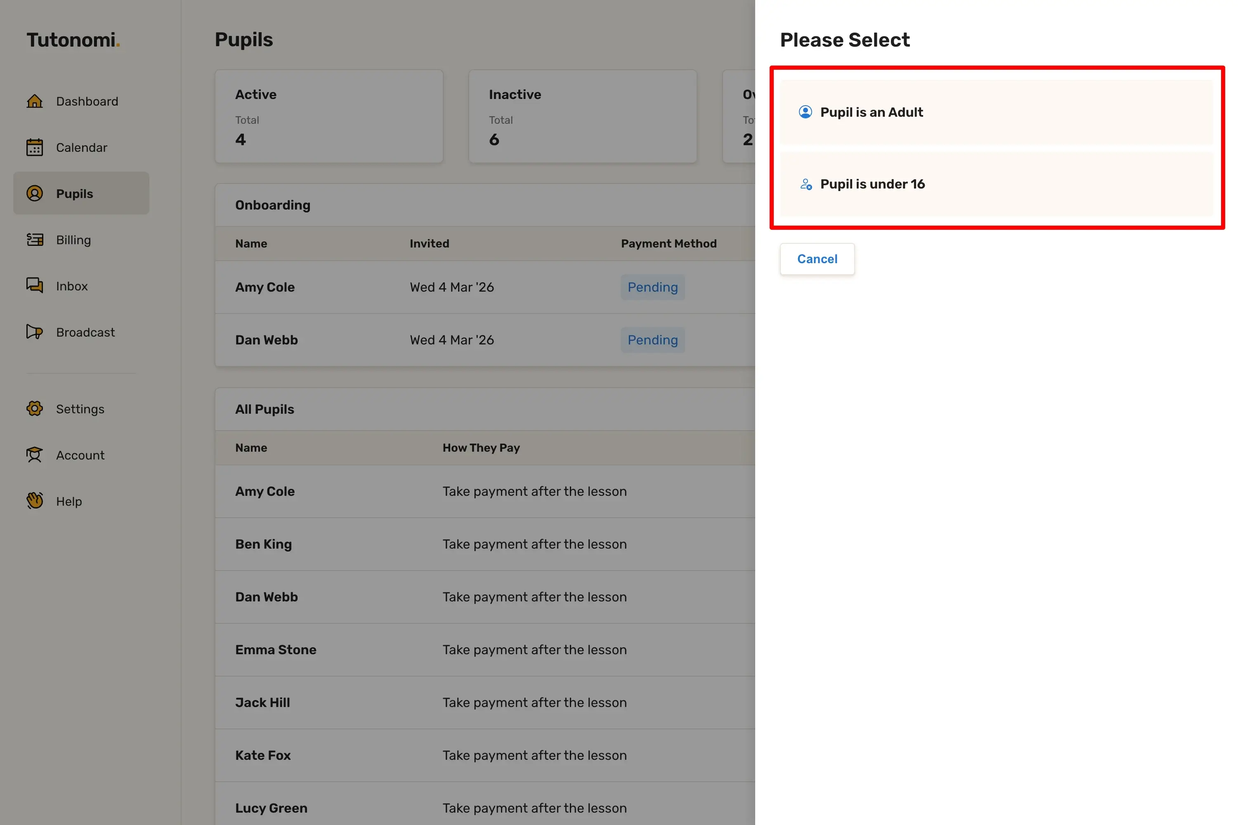Click the Account graduate icon

(35, 455)
